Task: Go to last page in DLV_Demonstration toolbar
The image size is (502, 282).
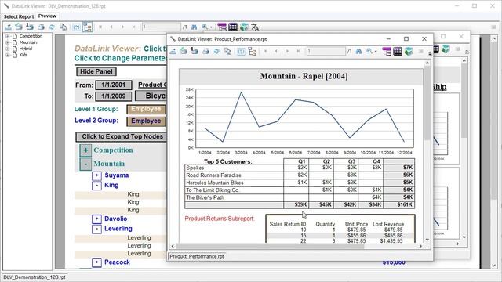Action: pyautogui.click(x=133, y=27)
